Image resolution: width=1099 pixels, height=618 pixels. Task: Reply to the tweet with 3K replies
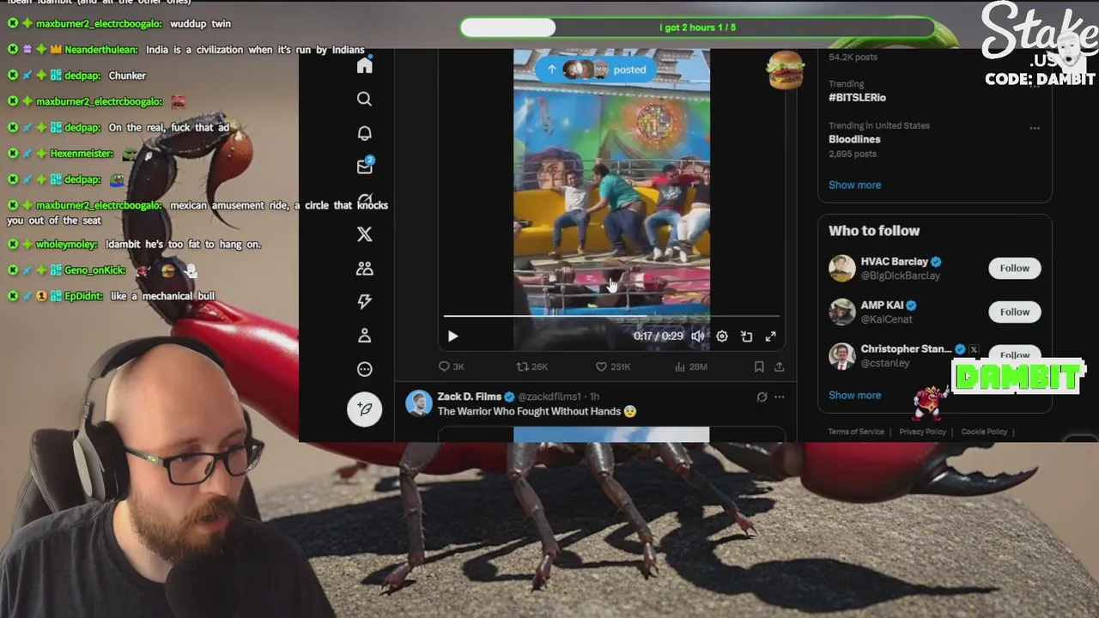(451, 367)
